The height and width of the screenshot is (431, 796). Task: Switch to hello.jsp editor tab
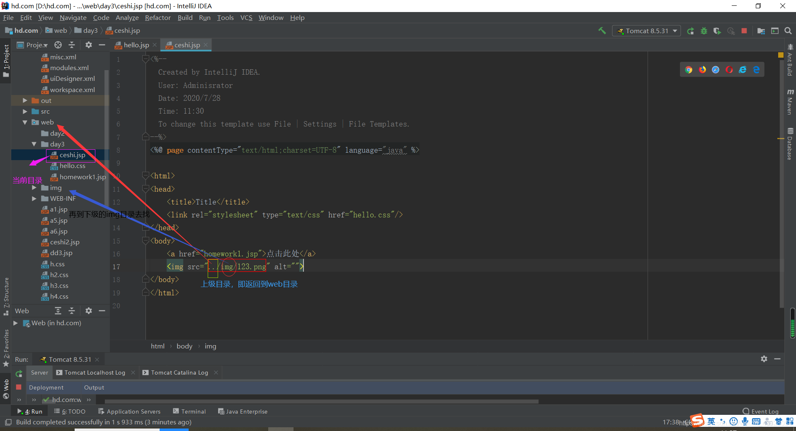[136, 45]
